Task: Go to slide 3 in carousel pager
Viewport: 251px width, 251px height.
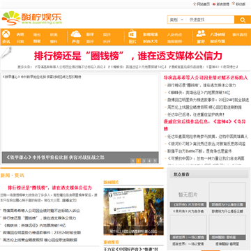Action: click(x=144, y=160)
